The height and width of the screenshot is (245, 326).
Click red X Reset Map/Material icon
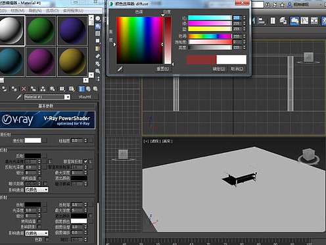coord(24,89)
